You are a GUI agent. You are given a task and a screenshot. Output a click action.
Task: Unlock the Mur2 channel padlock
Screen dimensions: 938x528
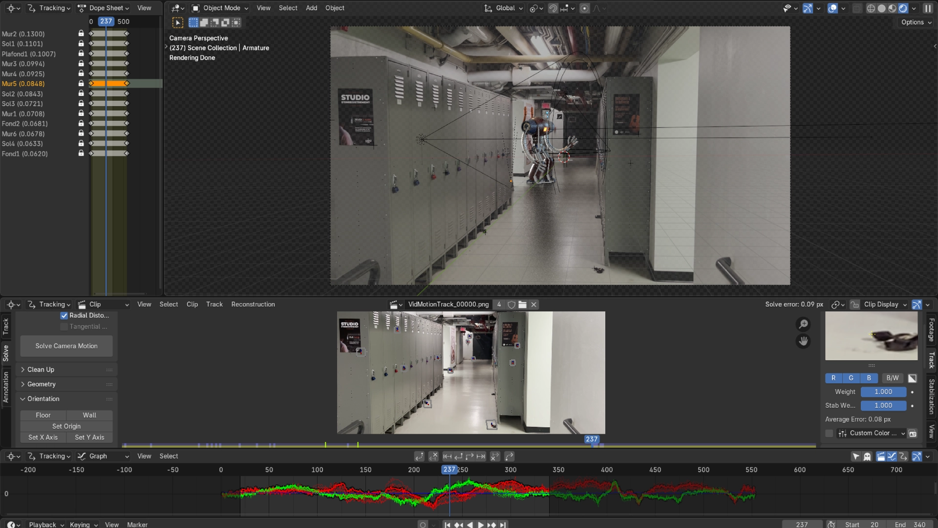click(81, 34)
